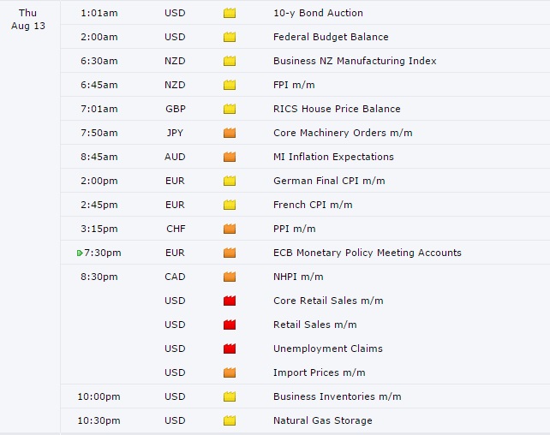Click the MI Inflation Expectations event
550x435 pixels.
333,157
